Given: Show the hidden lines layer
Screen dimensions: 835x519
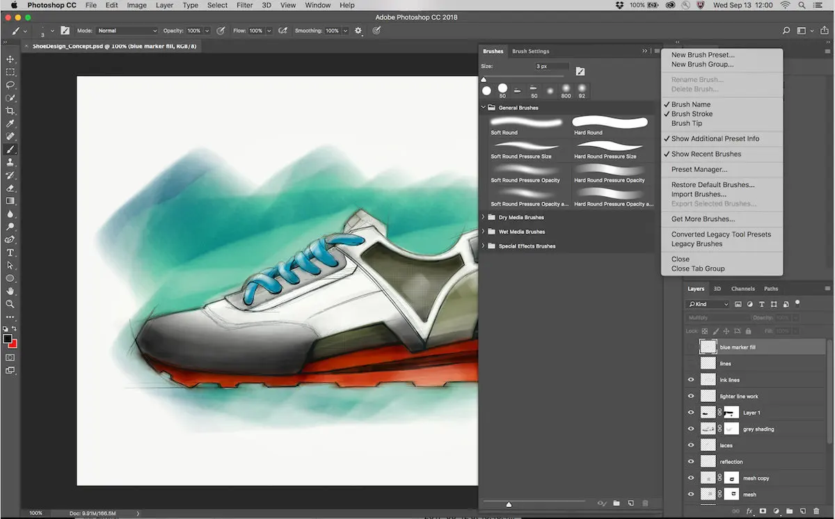Looking at the screenshot, I should point(691,362).
